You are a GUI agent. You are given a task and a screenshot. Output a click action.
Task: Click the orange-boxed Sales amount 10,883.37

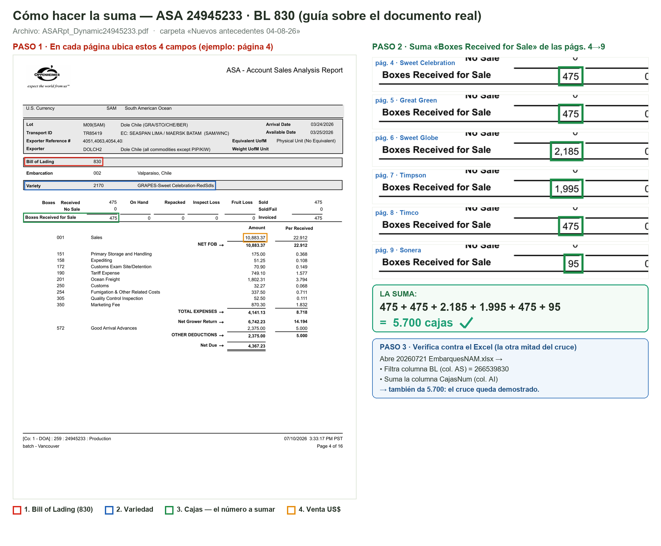[x=255, y=237]
